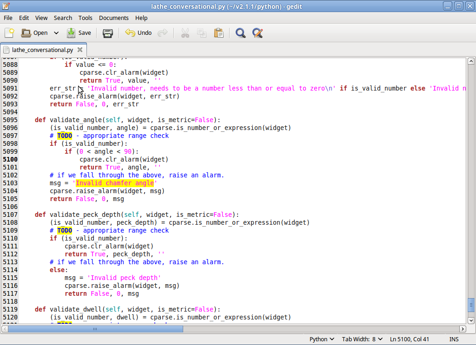Click the horizontal scrollbar thumb
Image resolution: width=476 pixels, height=345 pixels.
pos(95,329)
